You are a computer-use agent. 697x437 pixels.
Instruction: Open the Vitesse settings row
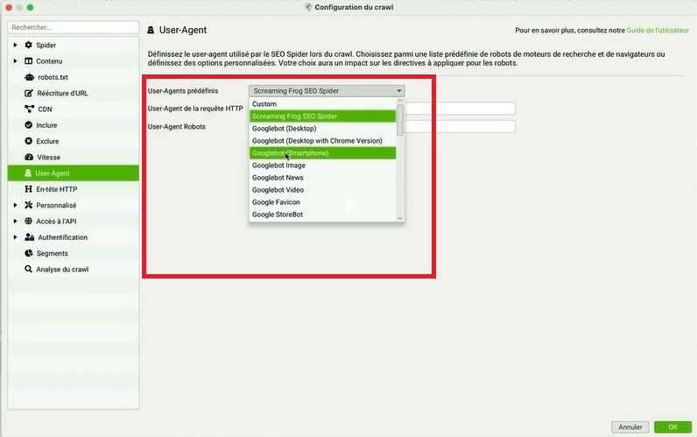point(74,157)
